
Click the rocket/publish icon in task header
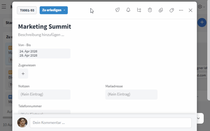click(117, 10)
